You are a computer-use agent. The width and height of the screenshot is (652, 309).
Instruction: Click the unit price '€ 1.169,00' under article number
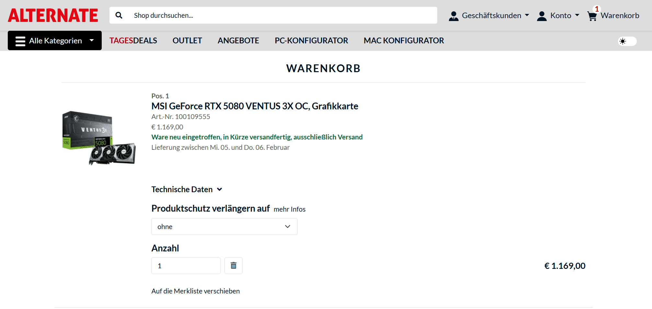[167, 127]
